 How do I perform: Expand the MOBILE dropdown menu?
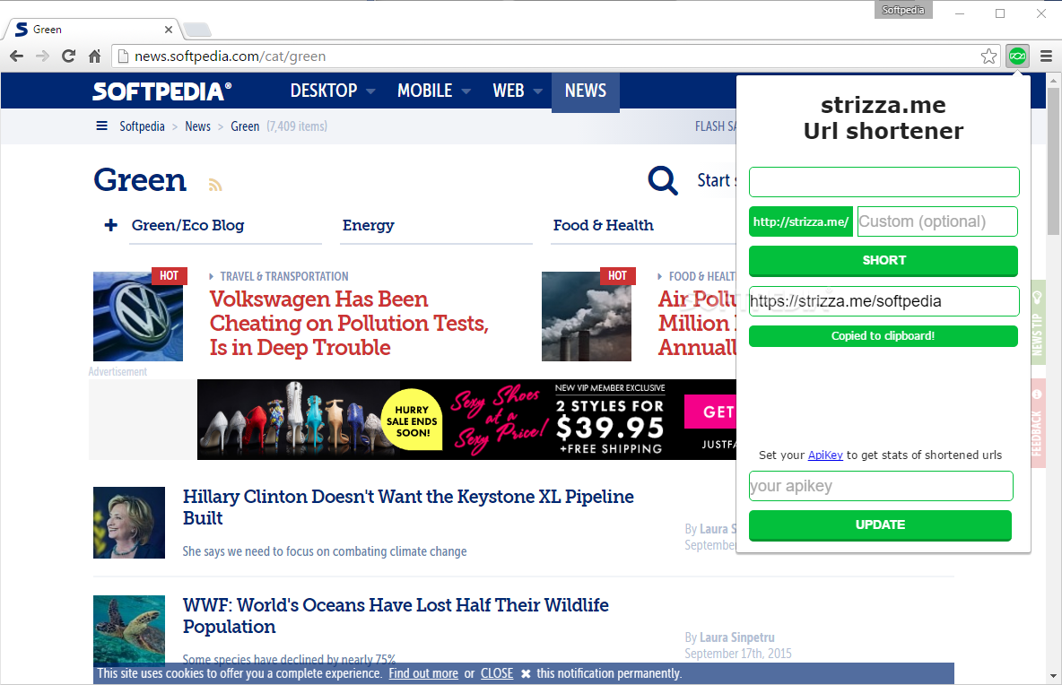[x=433, y=91]
